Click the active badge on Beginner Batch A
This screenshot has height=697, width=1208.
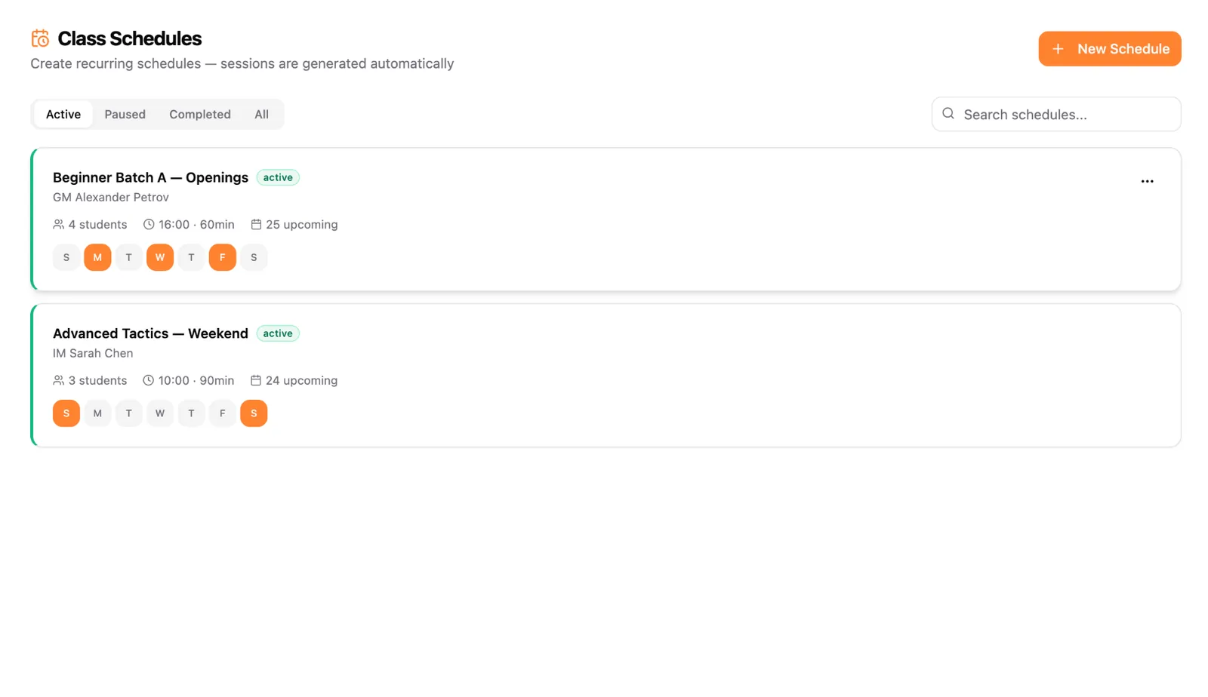pos(278,177)
